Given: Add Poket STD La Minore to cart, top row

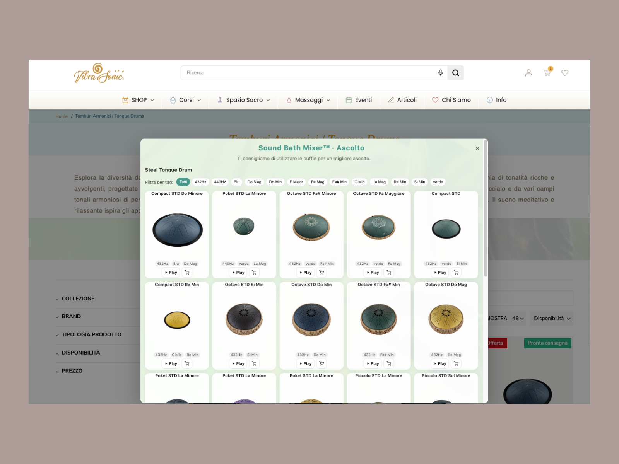Looking at the screenshot, I should tap(255, 273).
